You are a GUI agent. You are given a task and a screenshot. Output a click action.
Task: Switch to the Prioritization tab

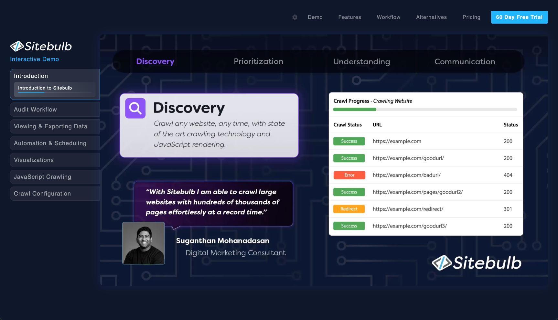tap(258, 61)
